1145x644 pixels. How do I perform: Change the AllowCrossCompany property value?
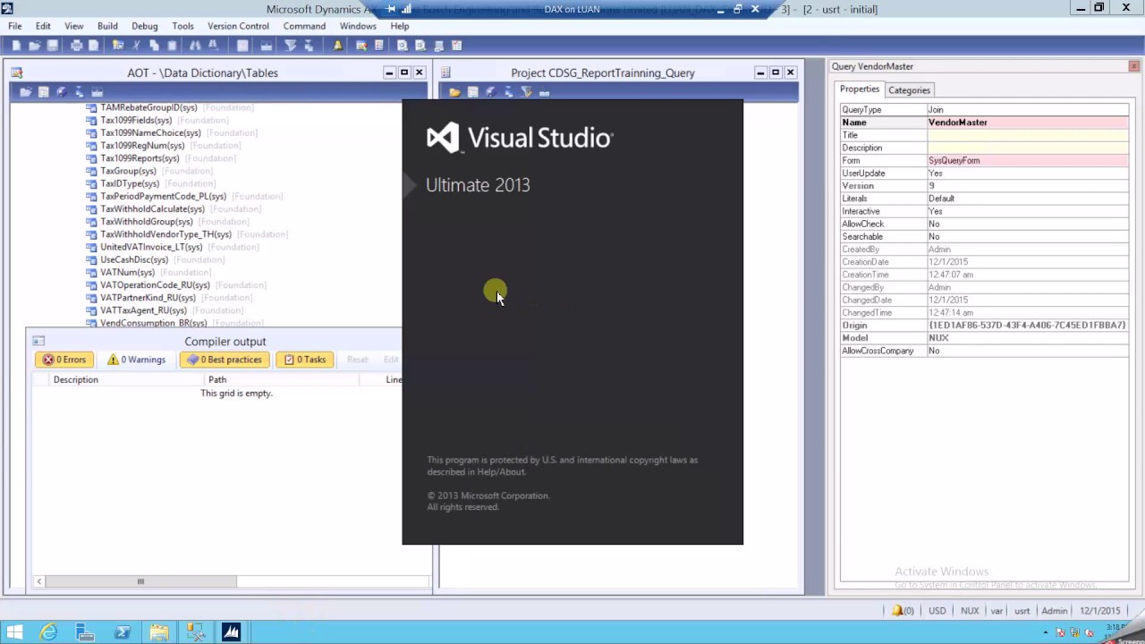point(1027,352)
